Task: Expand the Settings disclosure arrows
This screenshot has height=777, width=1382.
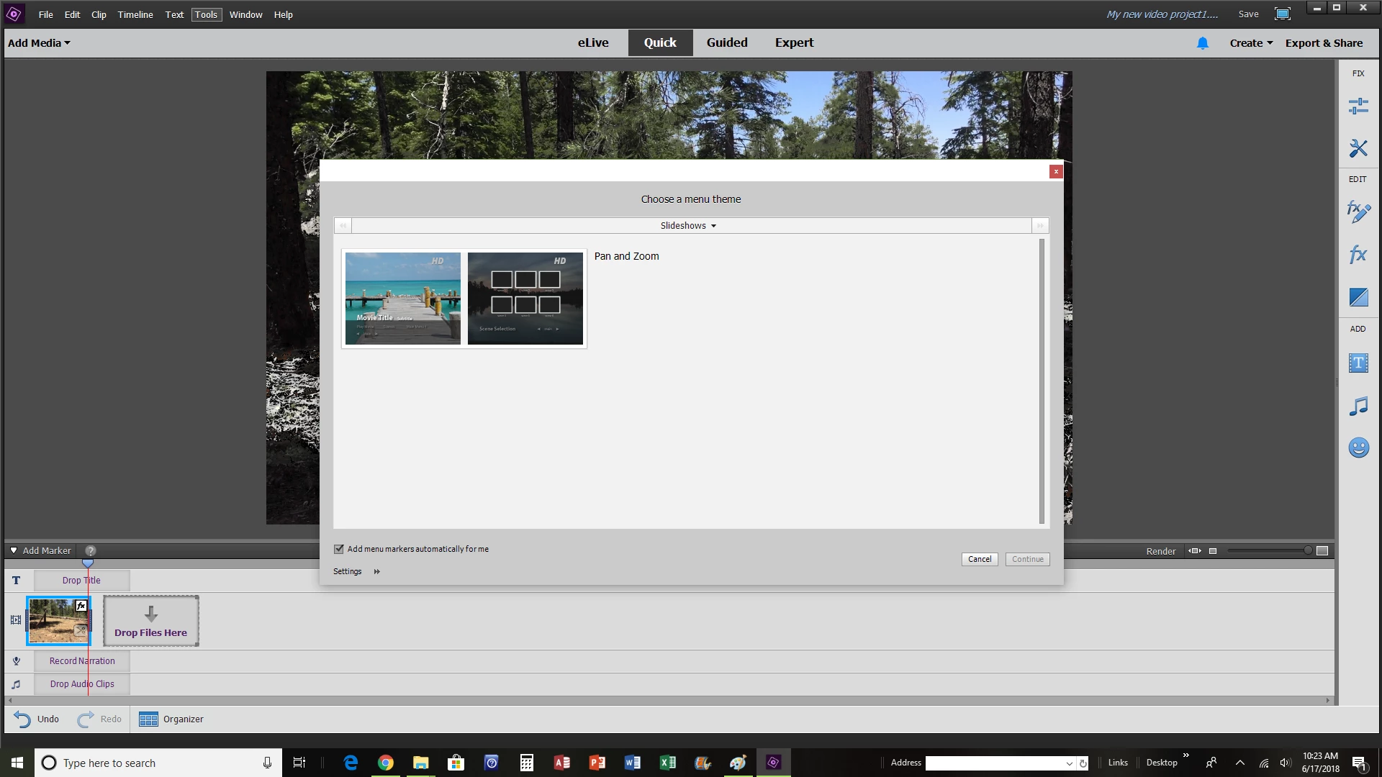Action: click(x=376, y=572)
